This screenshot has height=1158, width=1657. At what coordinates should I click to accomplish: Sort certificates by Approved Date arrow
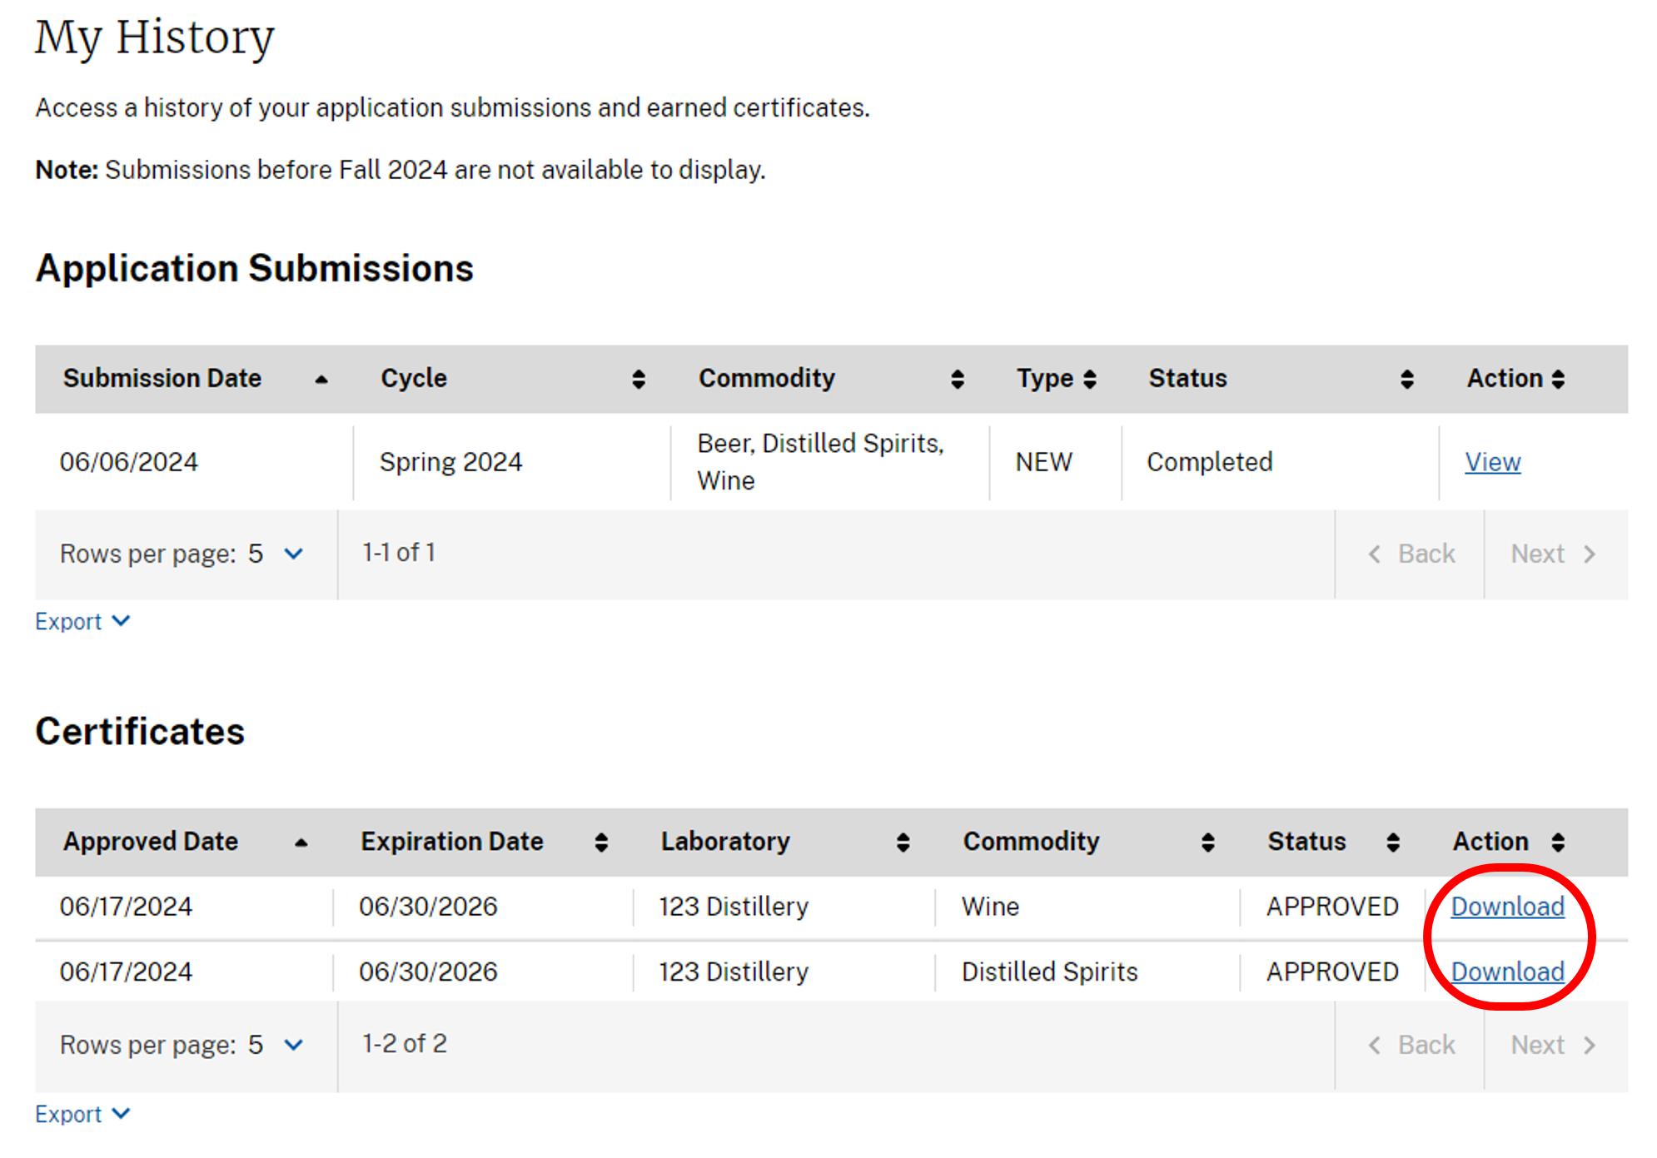pyautogui.click(x=301, y=842)
